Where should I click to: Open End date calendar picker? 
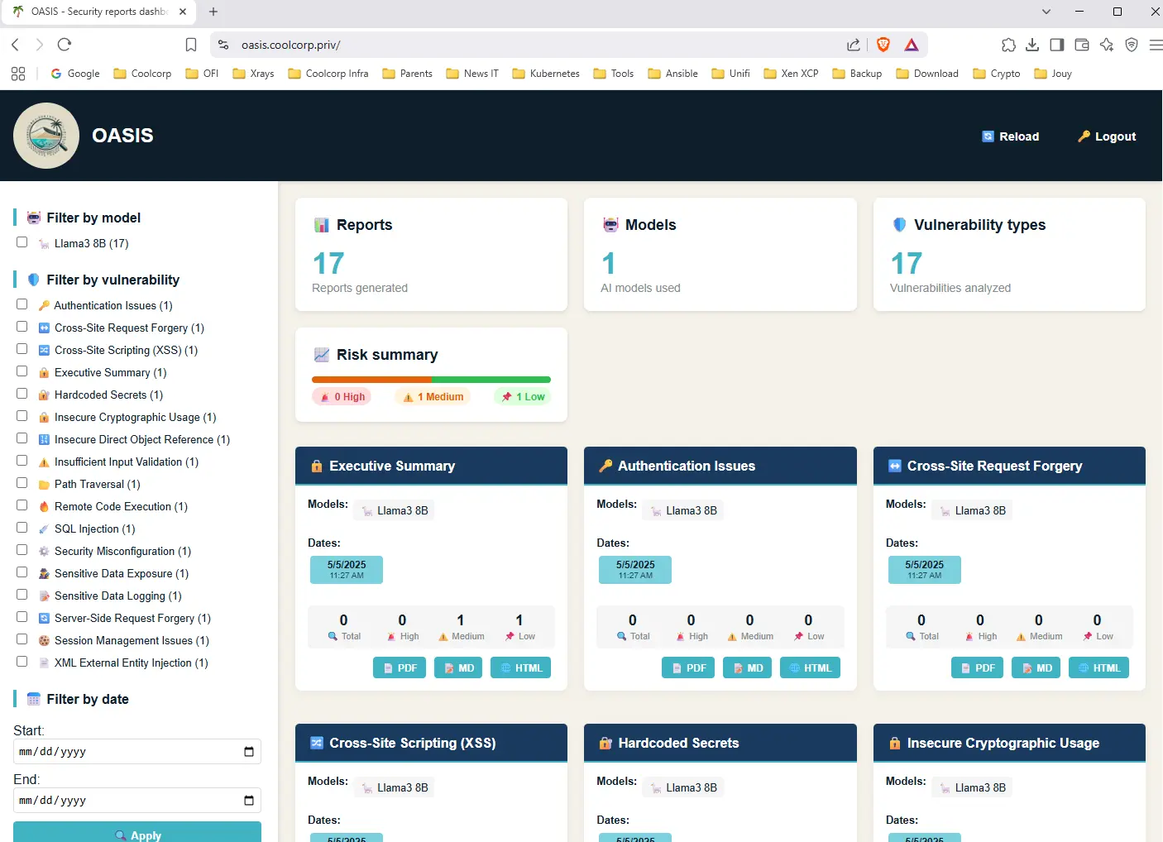(x=249, y=801)
